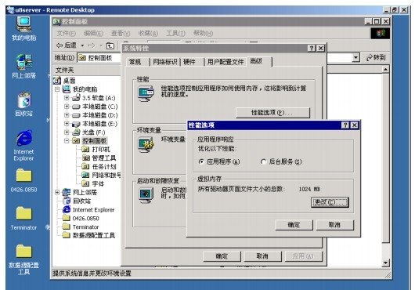Click the help ? button in 性能选项
The image size is (415, 290).
(x=345, y=125)
